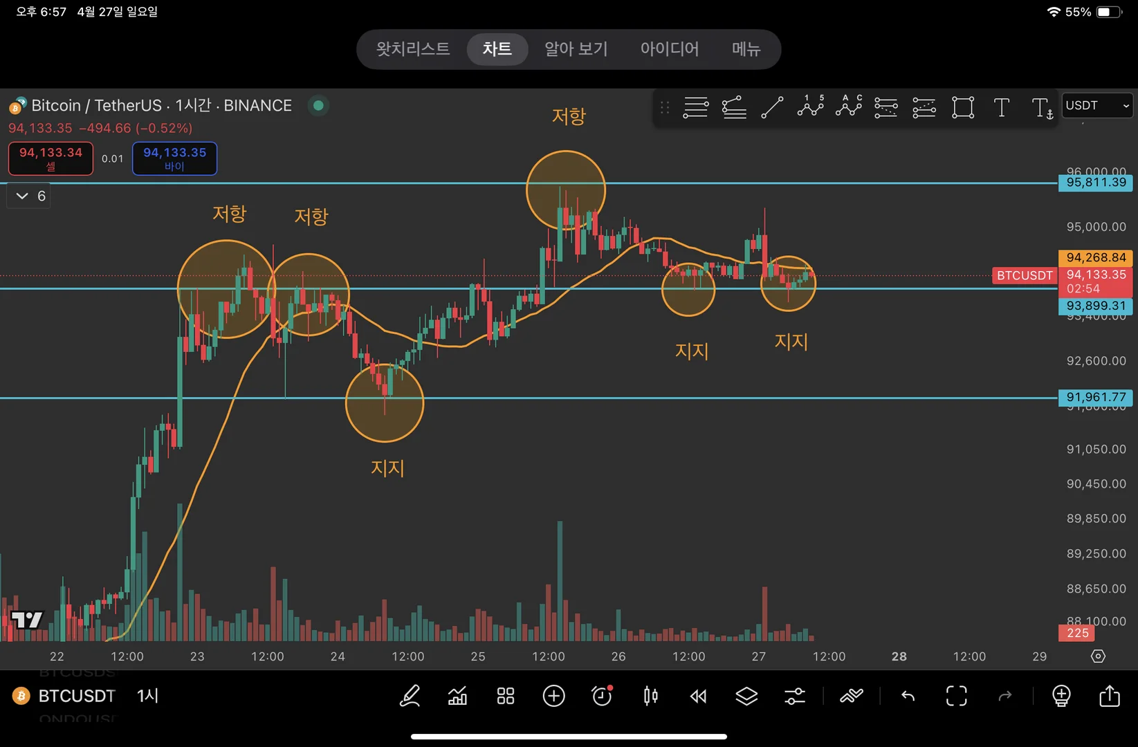Open the alert clock icon
1138x747 pixels.
(x=602, y=696)
